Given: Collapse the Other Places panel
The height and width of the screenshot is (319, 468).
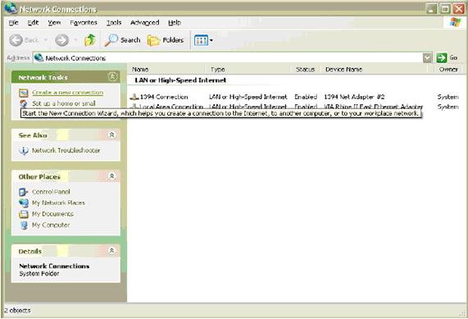Looking at the screenshot, I should tap(112, 176).
